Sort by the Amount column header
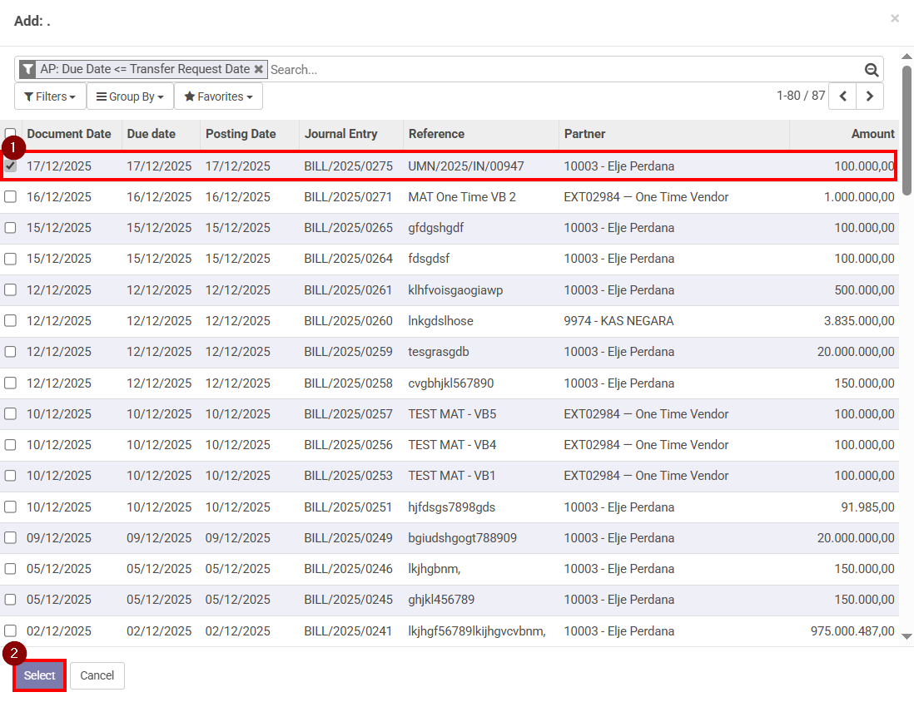 872,134
